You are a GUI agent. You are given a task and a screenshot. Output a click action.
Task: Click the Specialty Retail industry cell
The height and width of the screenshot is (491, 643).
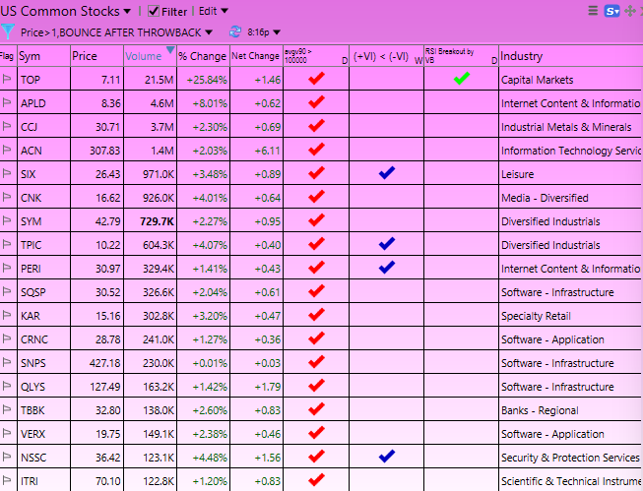[571, 316]
